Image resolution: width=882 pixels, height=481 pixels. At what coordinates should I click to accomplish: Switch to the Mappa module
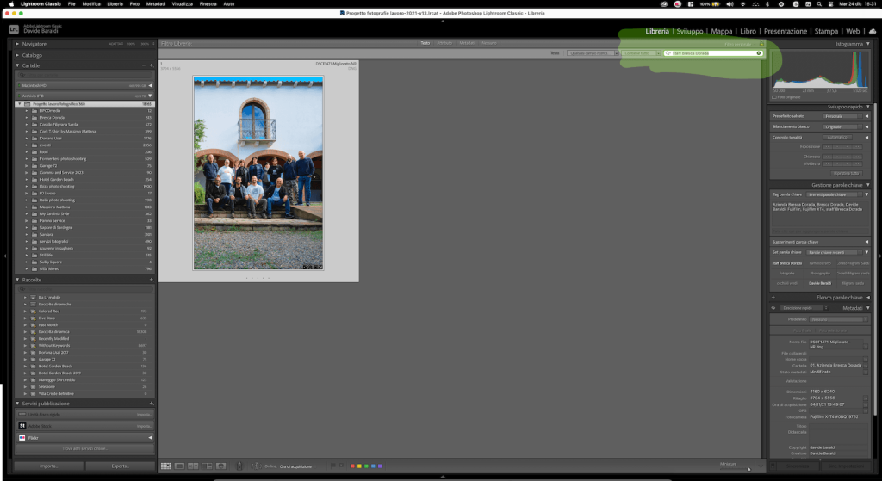point(722,32)
